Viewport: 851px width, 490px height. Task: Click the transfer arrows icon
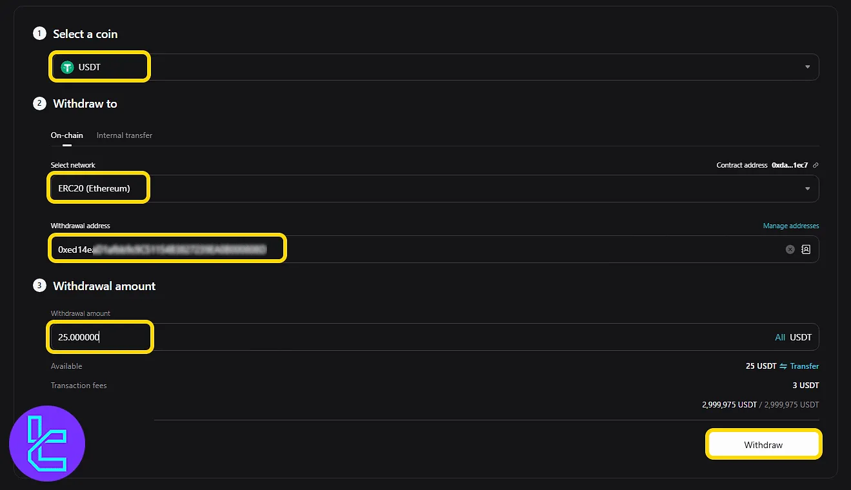[x=783, y=366]
